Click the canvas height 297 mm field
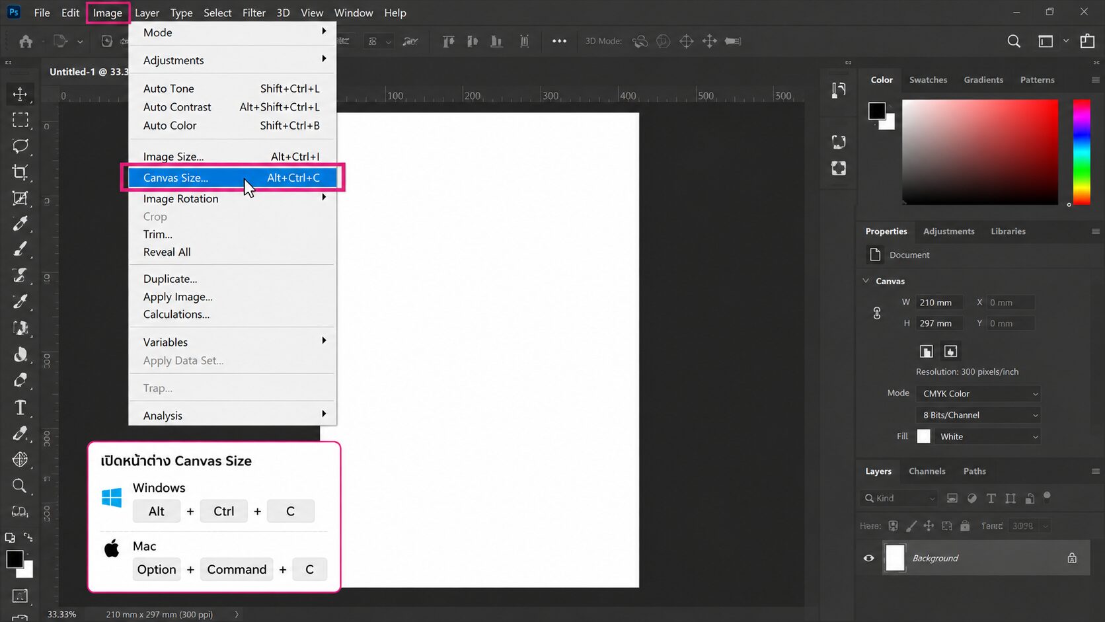The width and height of the screenshot is (1105, 622). [x=939, y=323]
